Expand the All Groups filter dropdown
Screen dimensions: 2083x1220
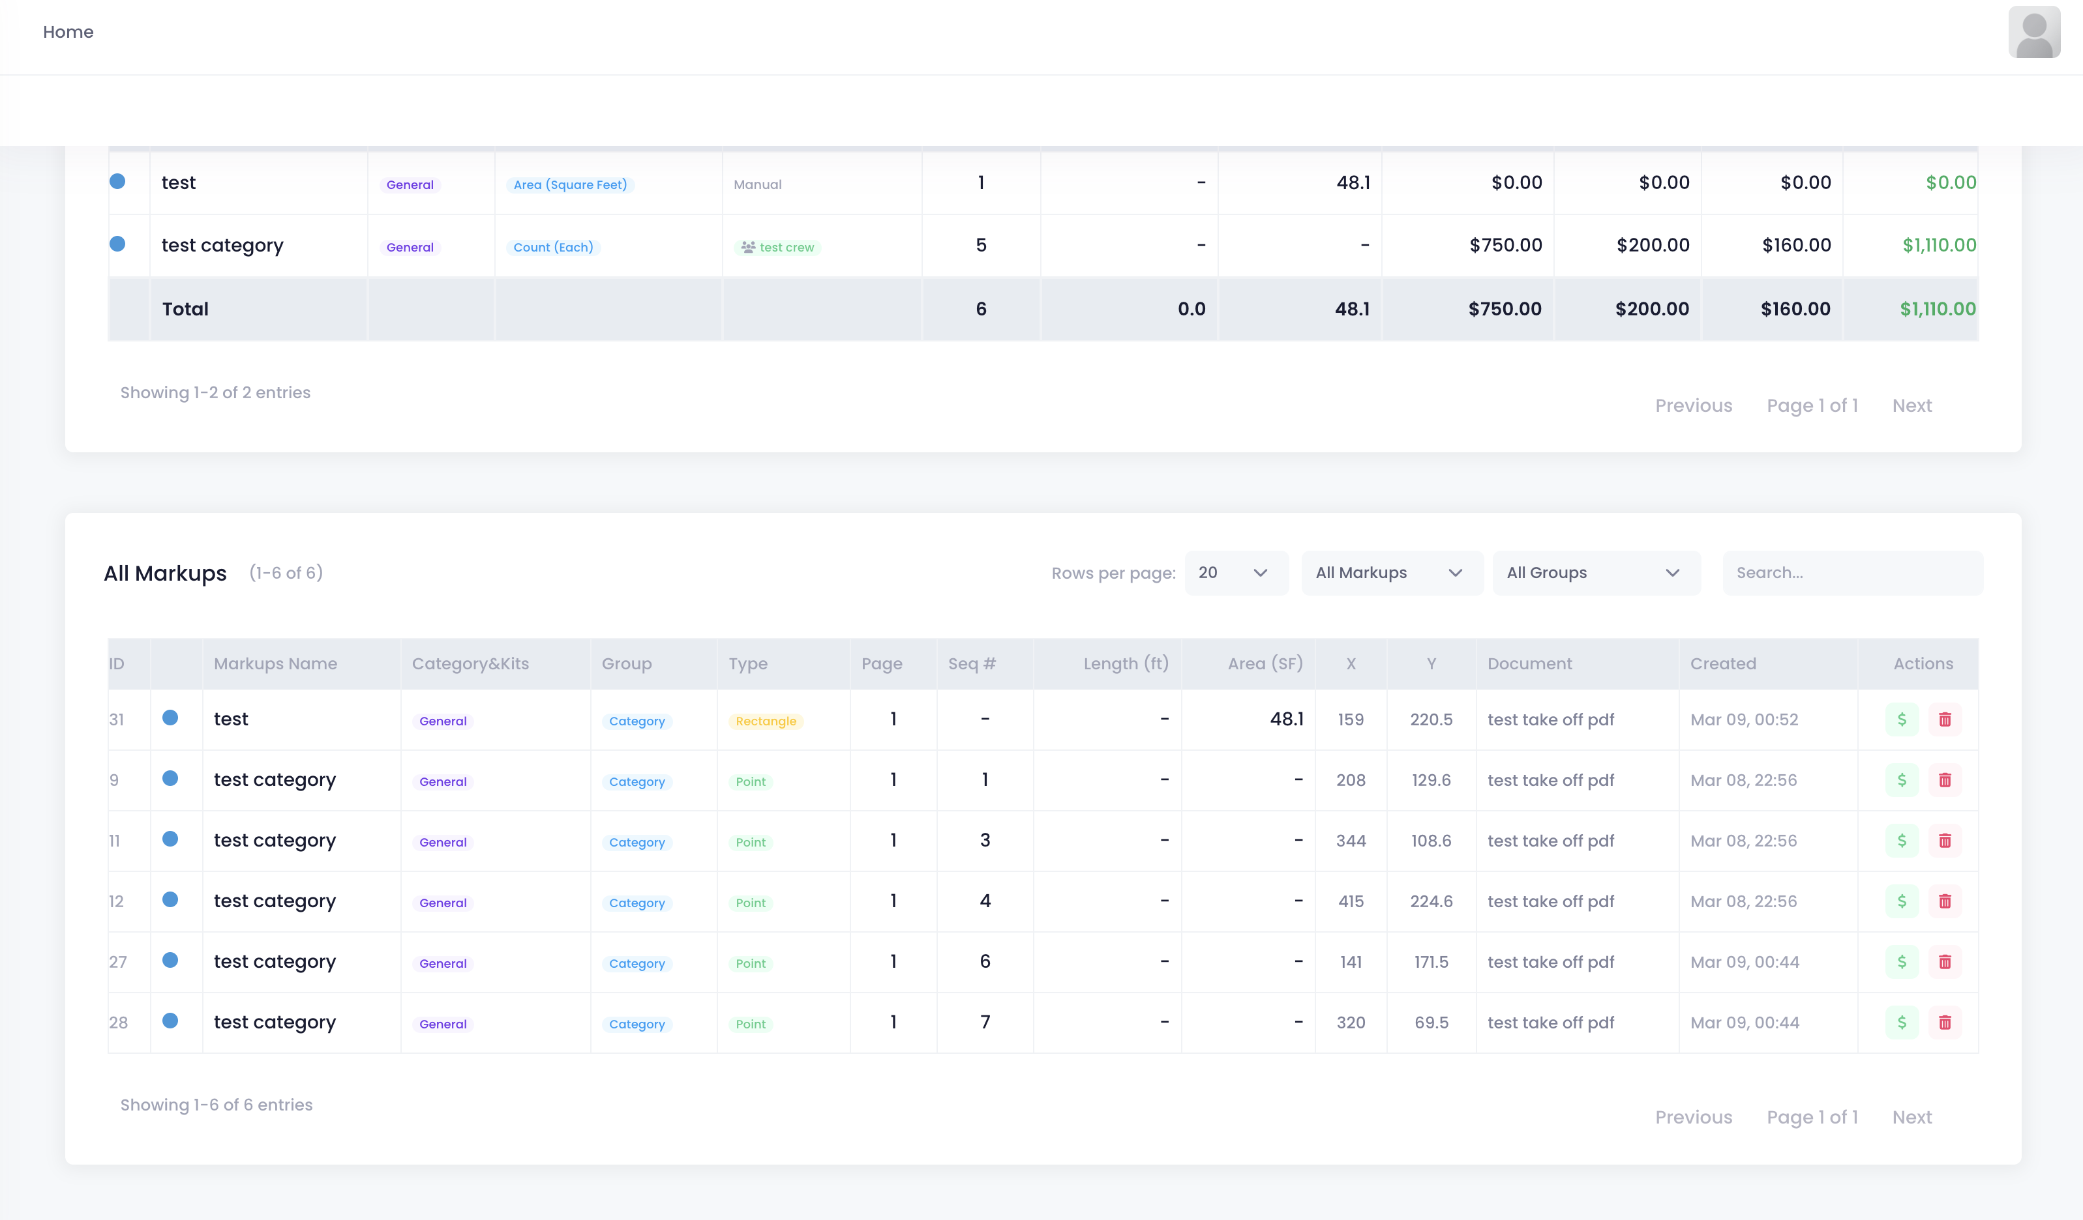1595,572
